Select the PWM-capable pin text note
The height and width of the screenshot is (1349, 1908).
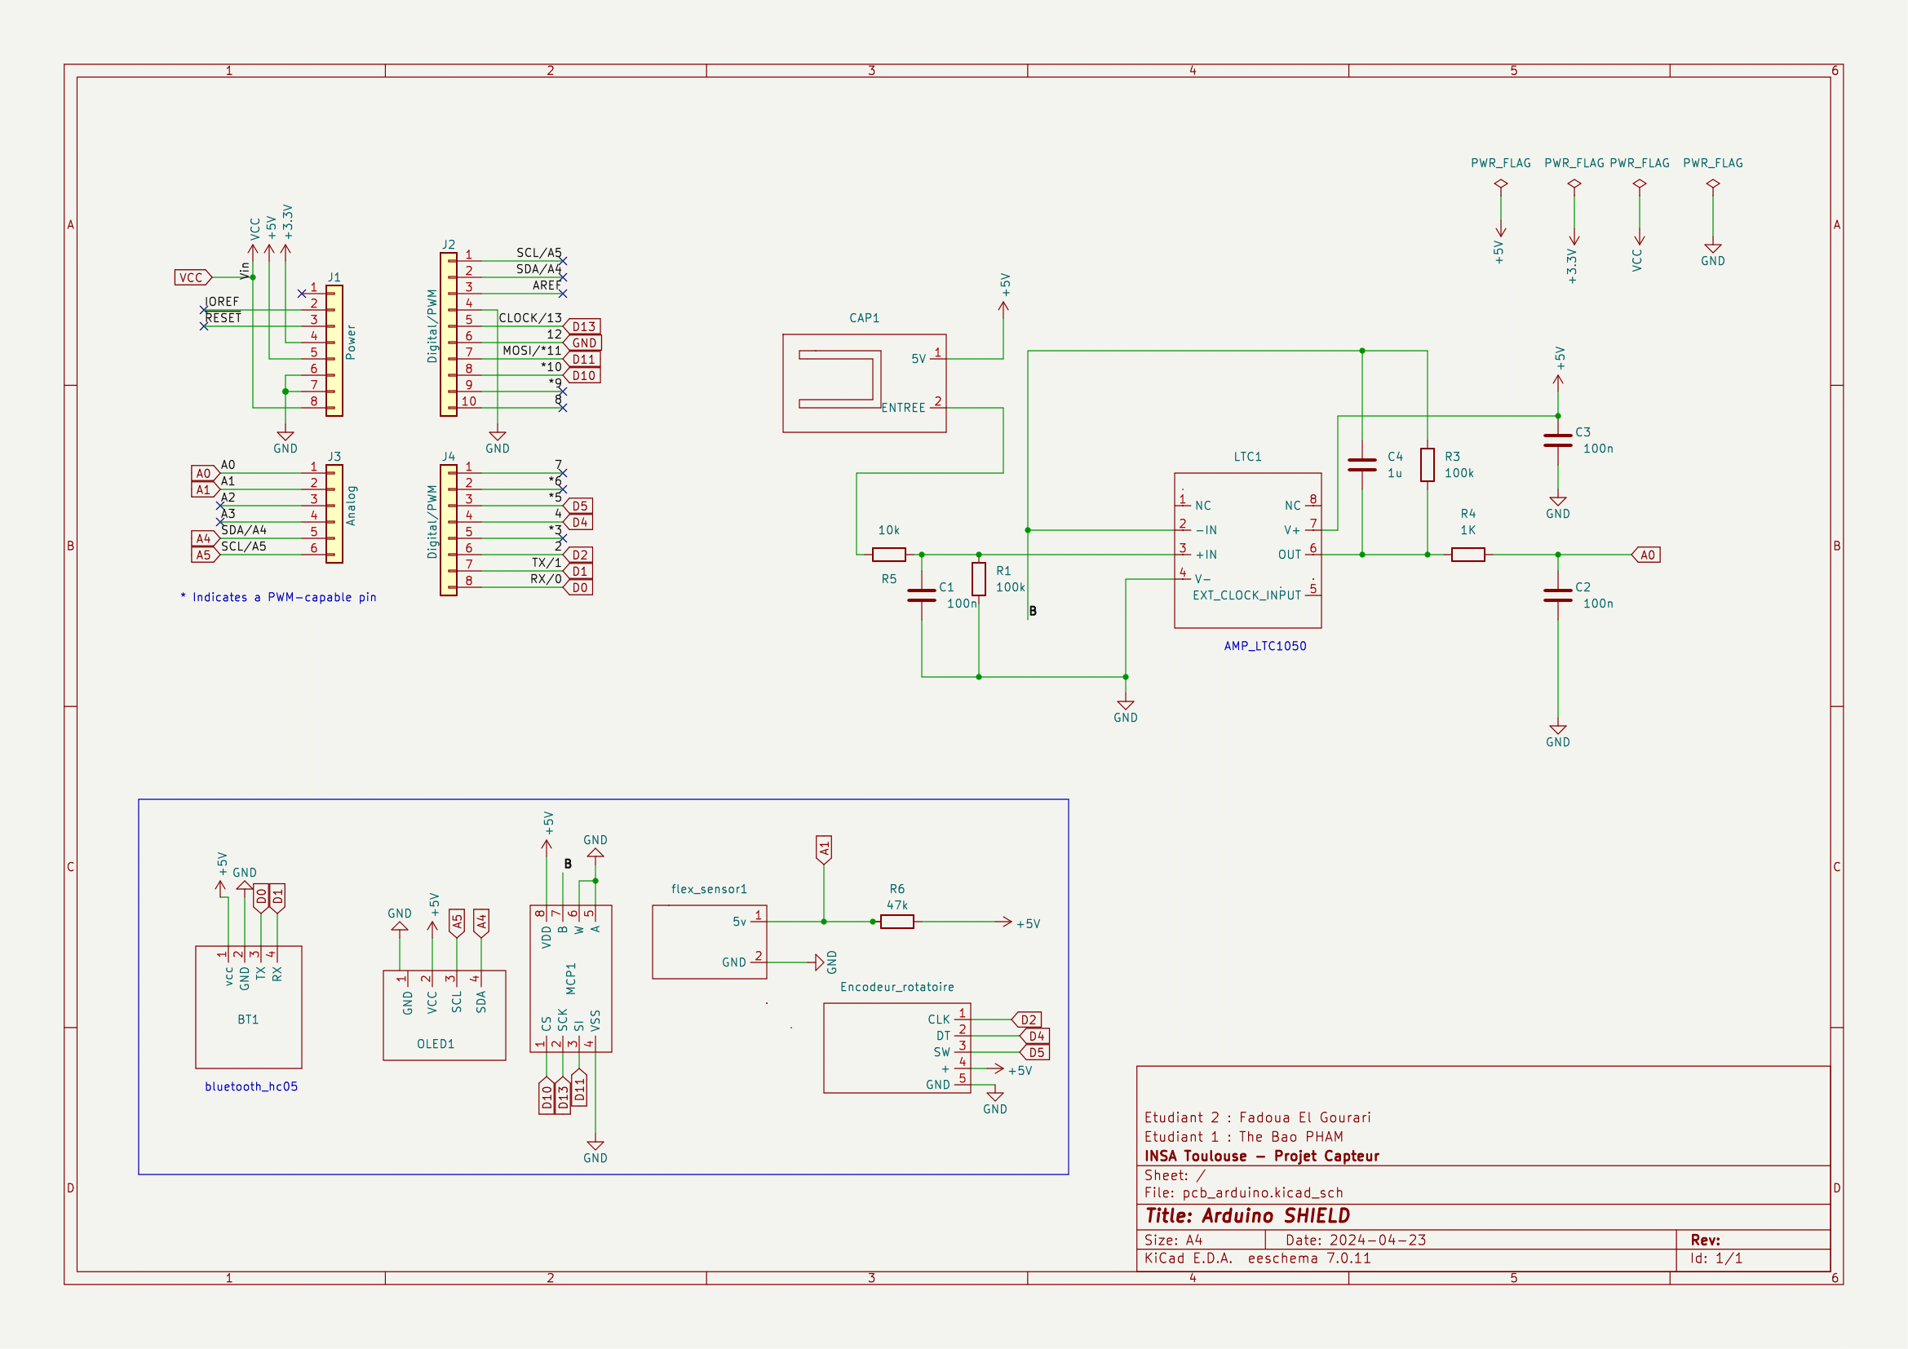(x=278, y=597)
